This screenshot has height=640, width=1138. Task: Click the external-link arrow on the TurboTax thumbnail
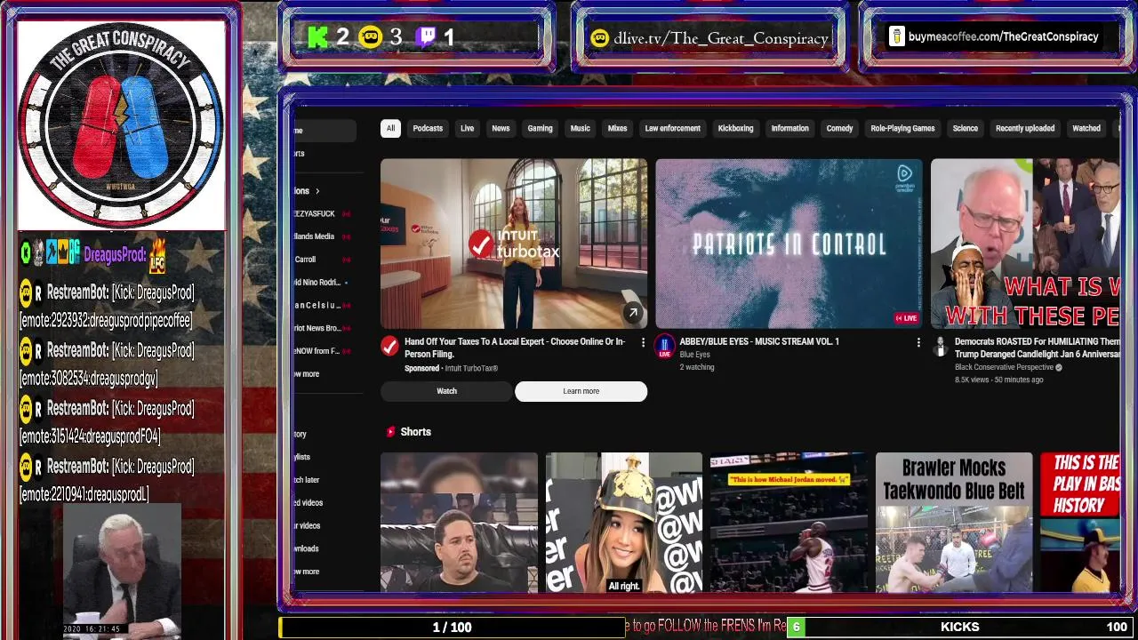click(632, 313)
